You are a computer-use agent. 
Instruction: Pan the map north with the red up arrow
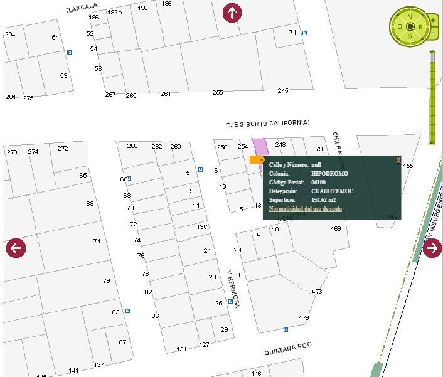click(232, 13)
